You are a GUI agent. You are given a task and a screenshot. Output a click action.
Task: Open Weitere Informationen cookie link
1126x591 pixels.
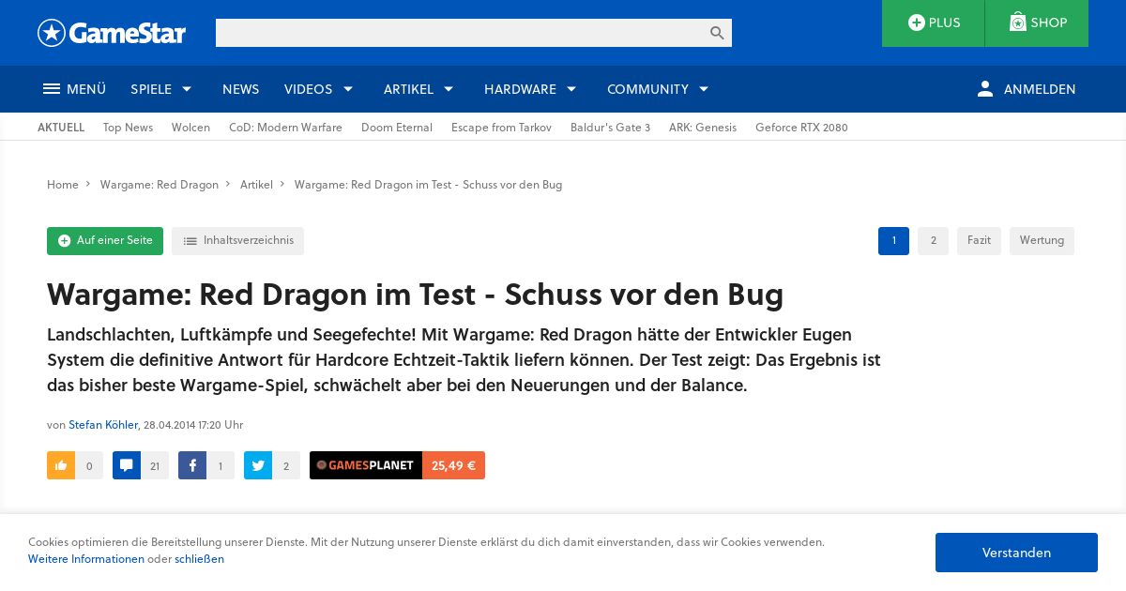tap(86, 559)
